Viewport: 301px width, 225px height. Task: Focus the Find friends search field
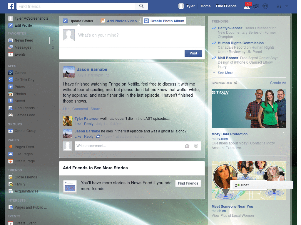click(x=76, y=6)
